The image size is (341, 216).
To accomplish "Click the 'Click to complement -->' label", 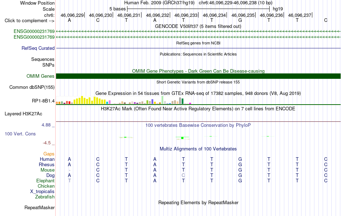I will [29, 21].
